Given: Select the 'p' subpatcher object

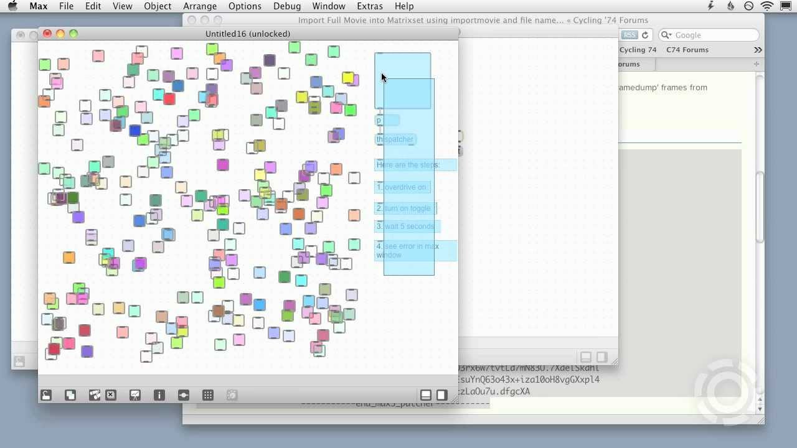Looking at the screenshot, I should [x=387, y=121].
